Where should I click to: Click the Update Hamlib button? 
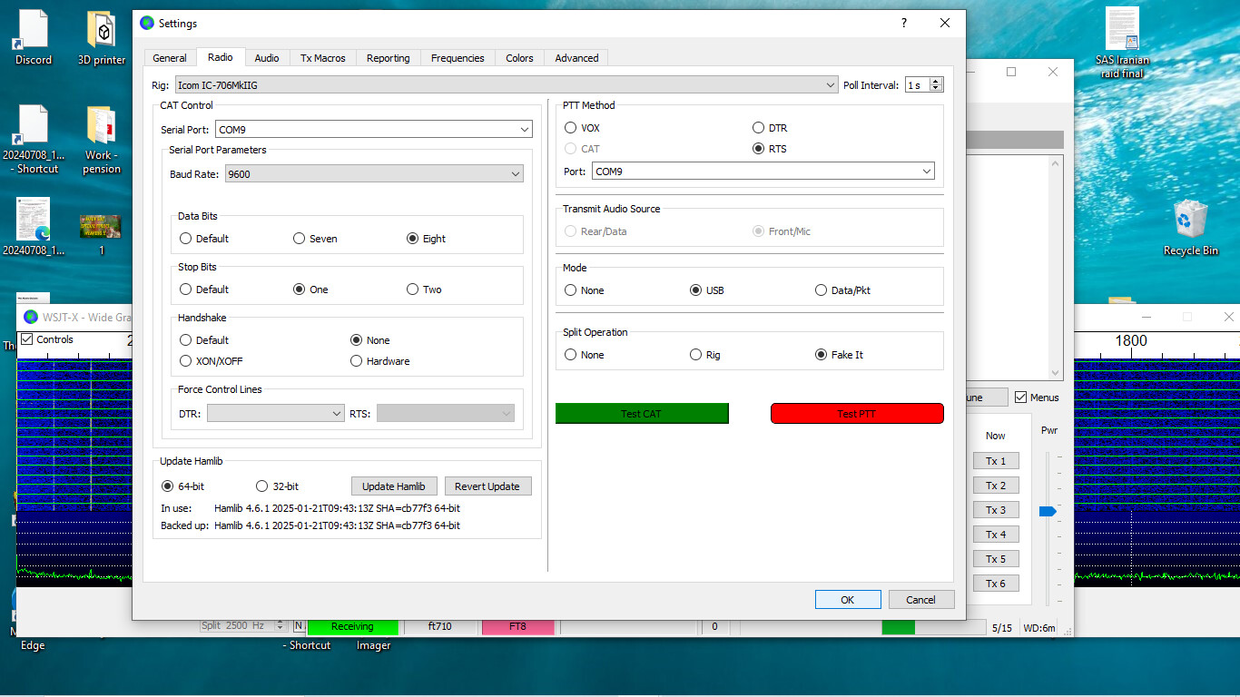[394, 486]
